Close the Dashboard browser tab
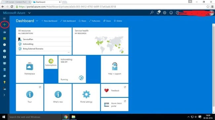 [60, 2]
